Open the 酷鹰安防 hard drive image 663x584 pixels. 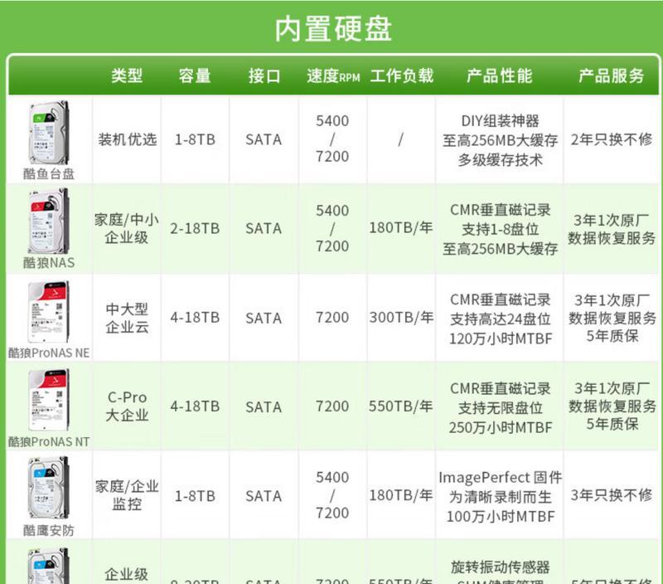49,488
